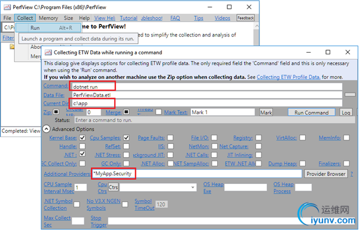Check the No V3.X NGEN Symbols checkbox
Screen dimensions: 359x230
(125, 204)
